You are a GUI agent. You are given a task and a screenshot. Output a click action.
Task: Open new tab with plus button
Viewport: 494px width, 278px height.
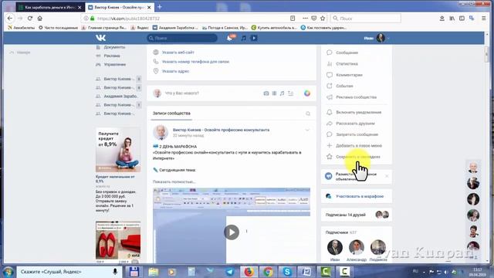[x=160, y=7]
